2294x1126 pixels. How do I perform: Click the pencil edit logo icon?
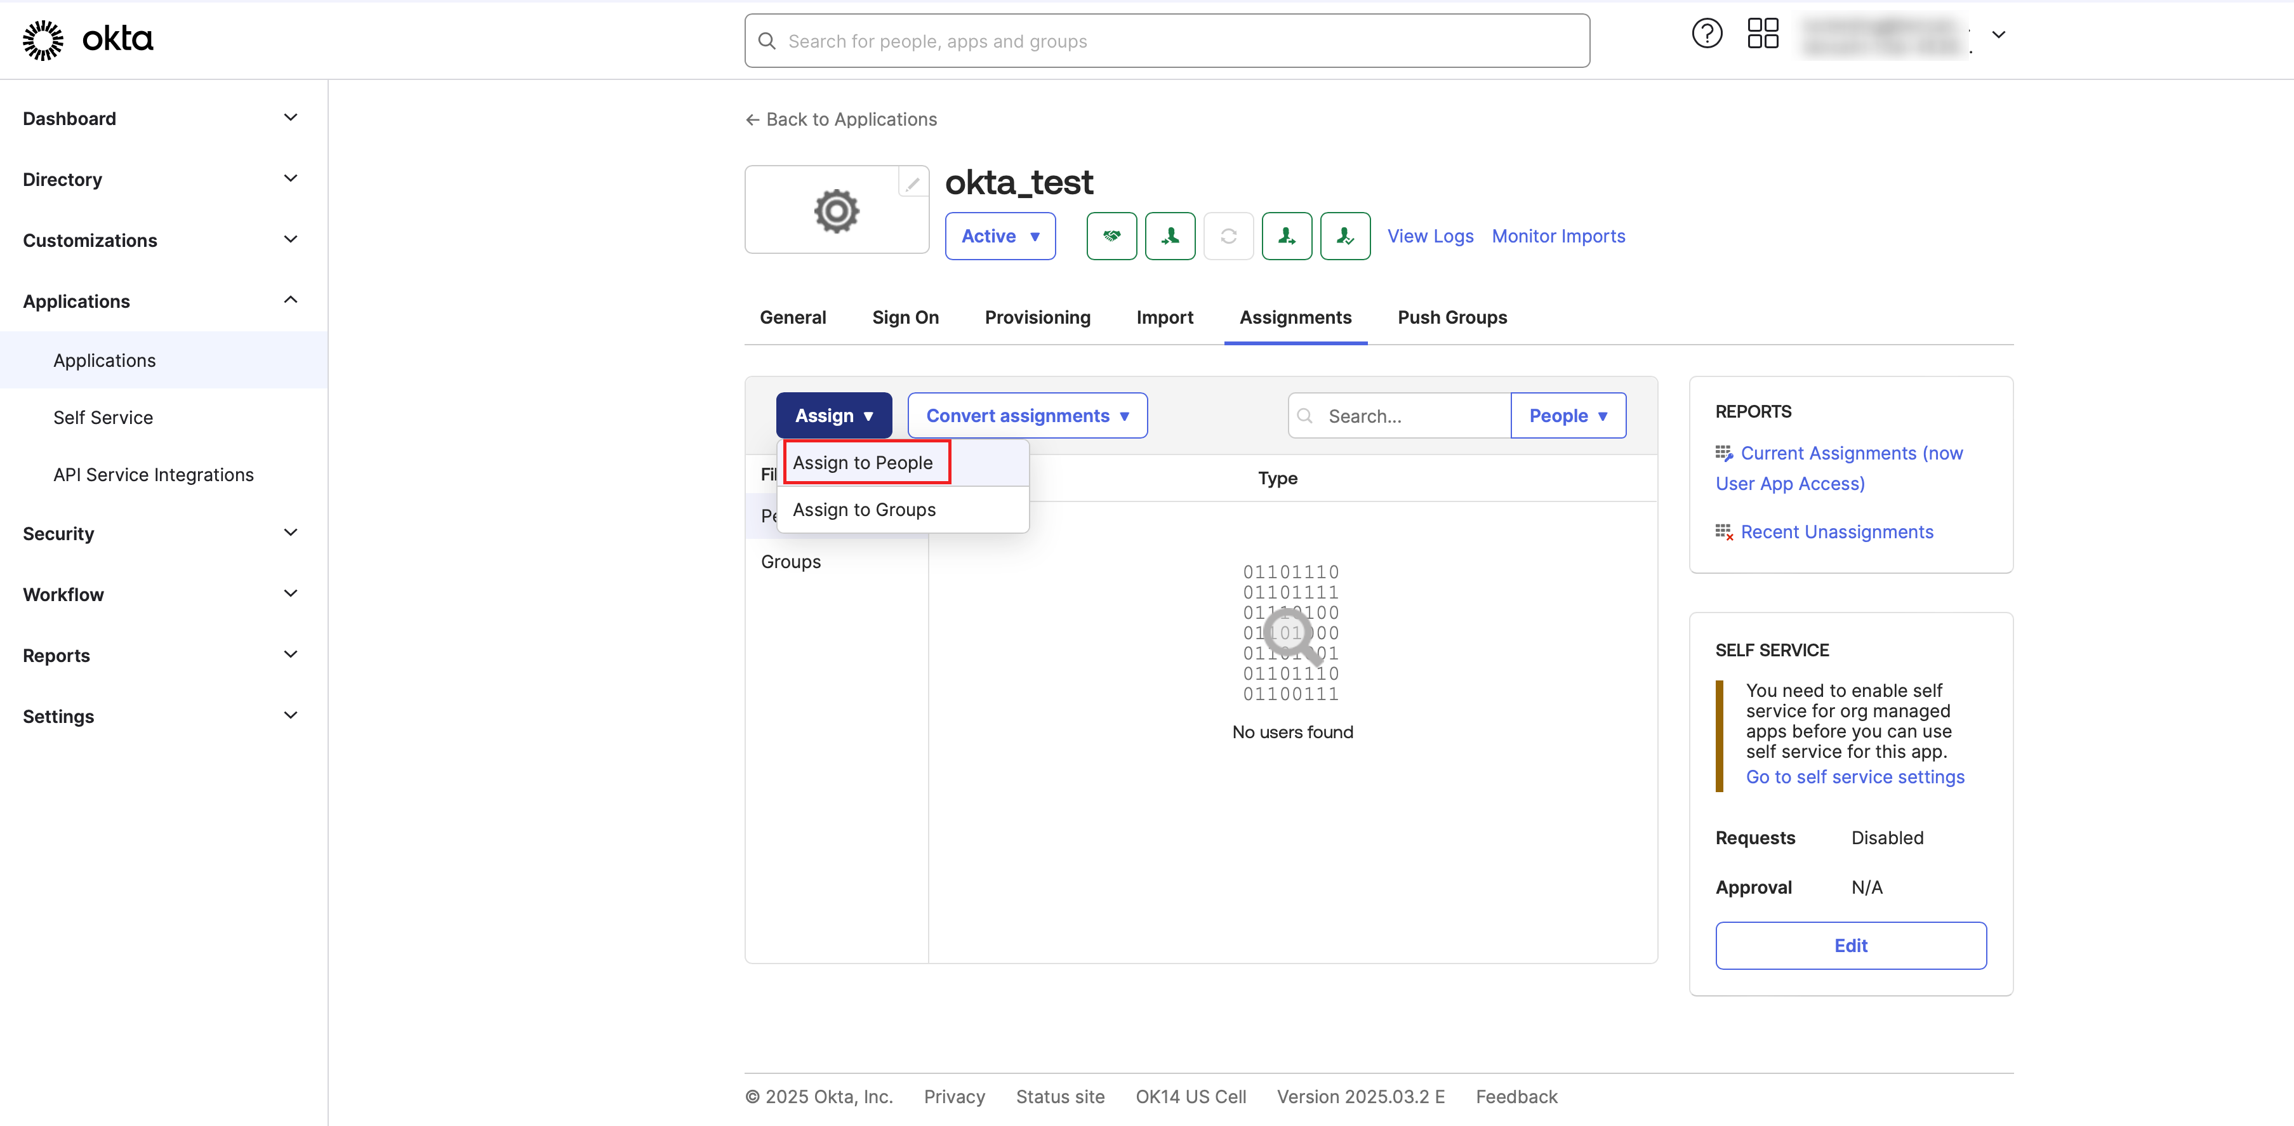[x=913, y=183]
